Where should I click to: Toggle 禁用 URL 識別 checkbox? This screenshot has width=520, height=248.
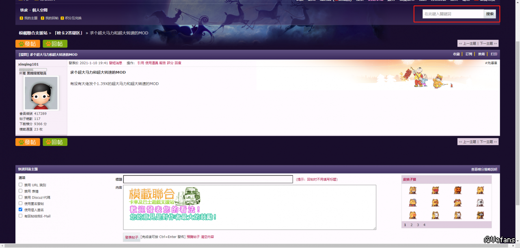point(21,185)
